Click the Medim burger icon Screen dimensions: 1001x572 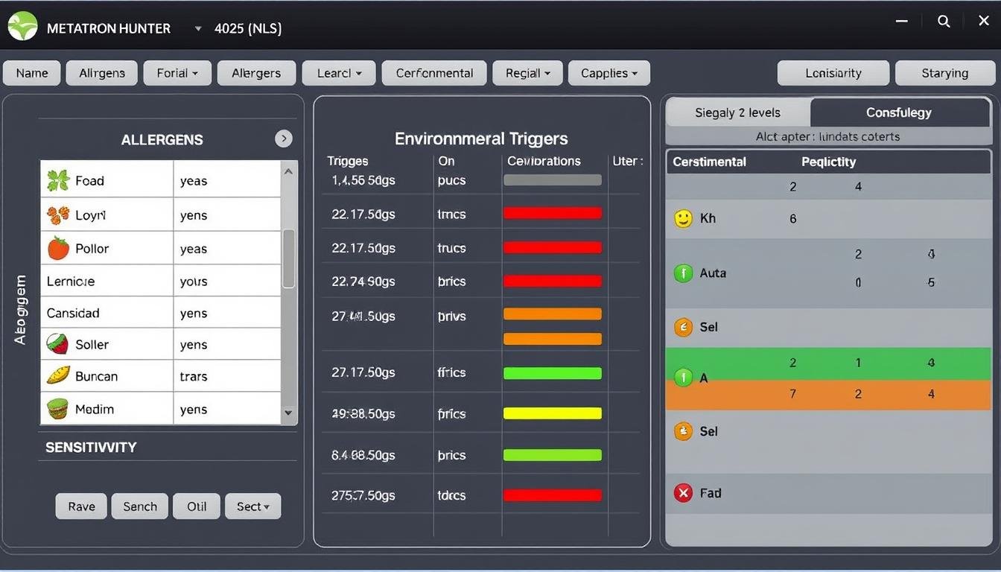(x=58, y=409)
